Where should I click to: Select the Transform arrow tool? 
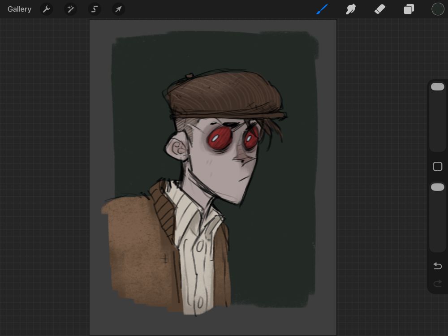[x=118, y=9]
